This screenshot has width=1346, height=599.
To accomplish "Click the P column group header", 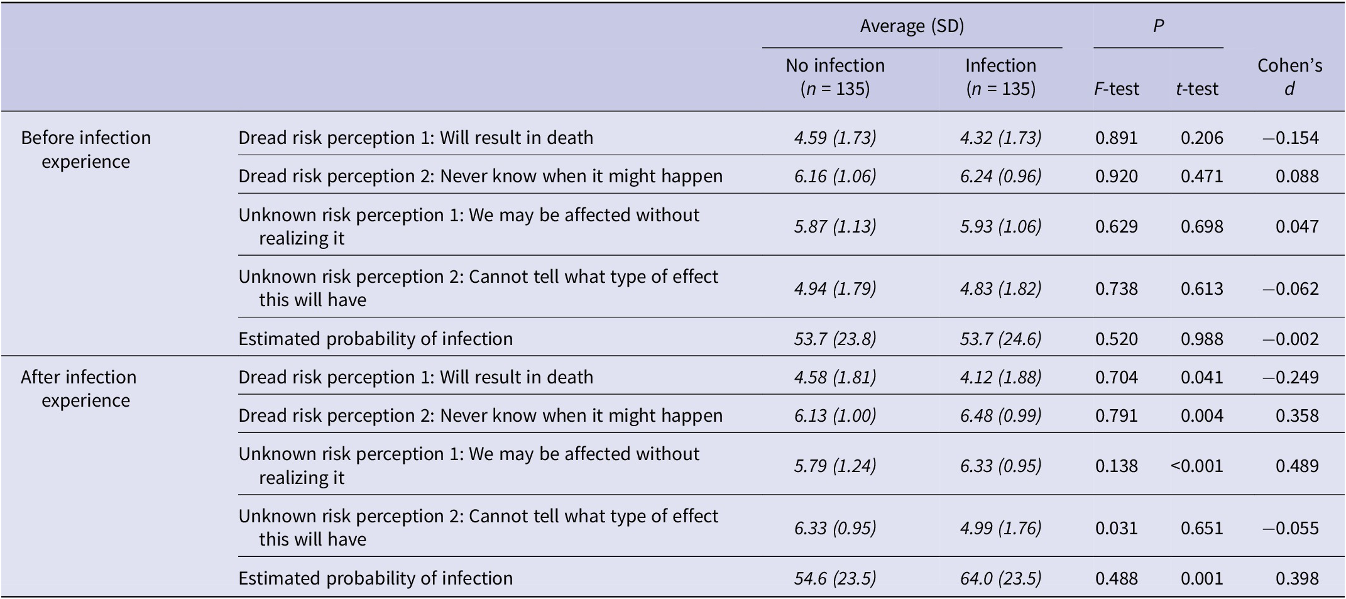I will tap(1158, 26).
